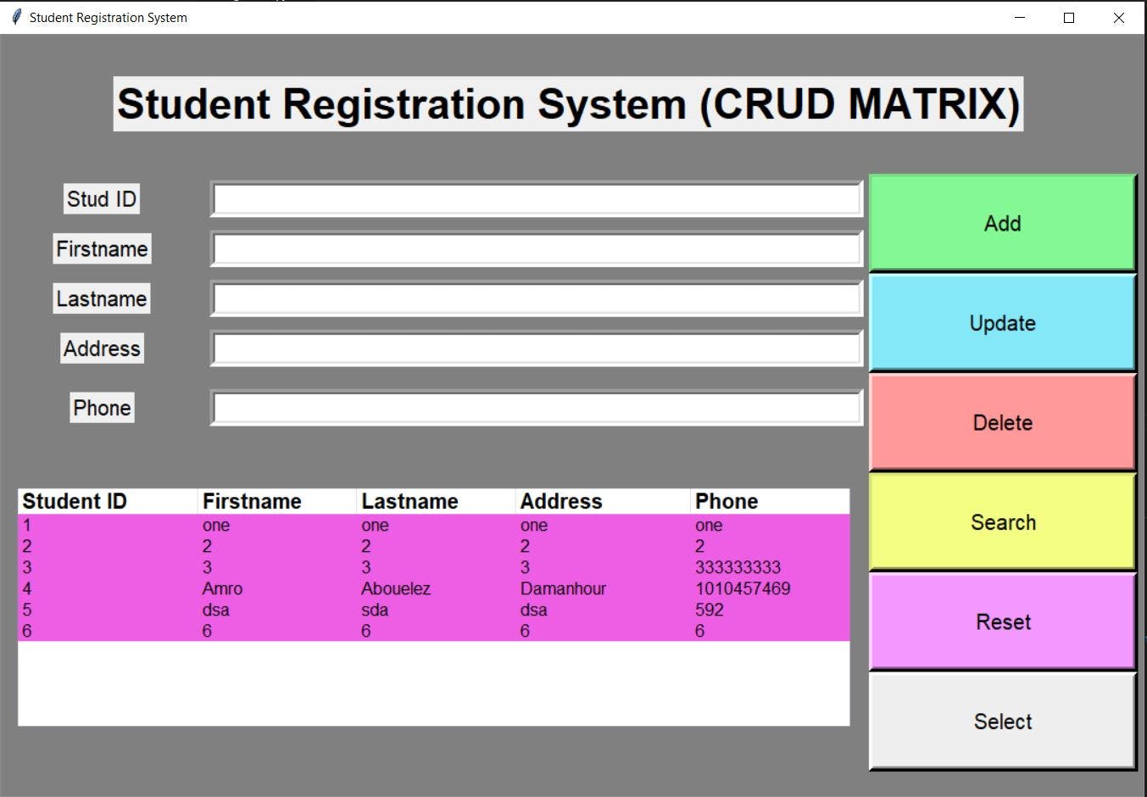Viewport: 1147px width, 797px height.
Task: Focus the Firstname text field
Action: click(537, 249)
